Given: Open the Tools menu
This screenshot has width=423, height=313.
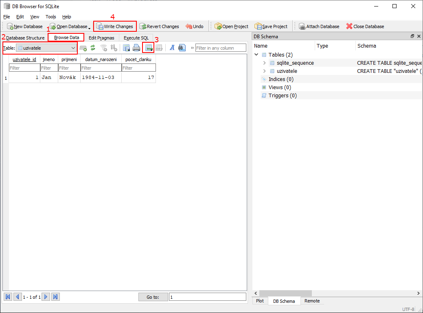Looking at the screenshot, I should click(x=51, y=17).
